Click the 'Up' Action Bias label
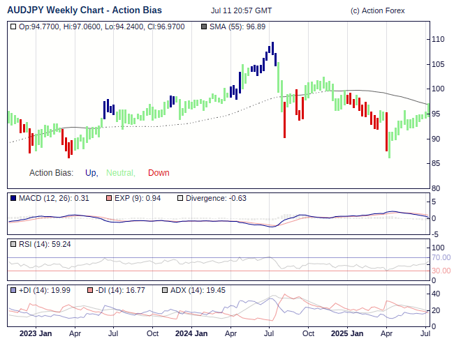This screenshot has width=454, height=341. point(91,173)
